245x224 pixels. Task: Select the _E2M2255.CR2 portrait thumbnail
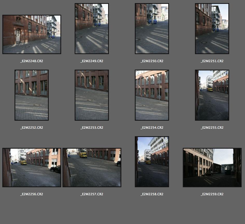[x=212, y=95]
